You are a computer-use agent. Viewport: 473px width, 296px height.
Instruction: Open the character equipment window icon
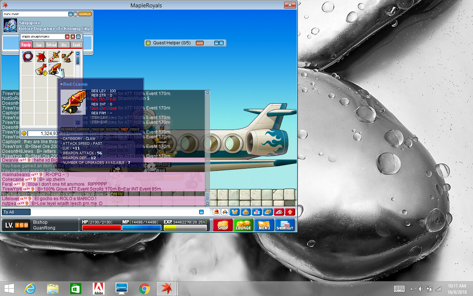click(x=235, y=212)
